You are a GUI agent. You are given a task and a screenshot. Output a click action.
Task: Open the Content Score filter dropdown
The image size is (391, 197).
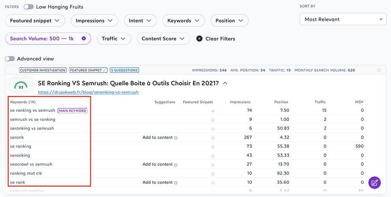tap(163, 39)
